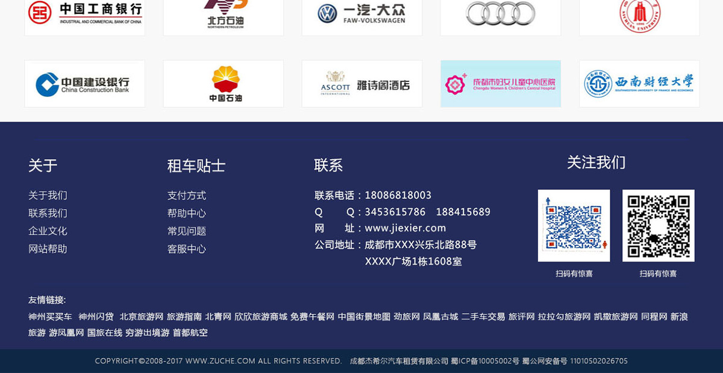Screen dimensions: 723x373
Task: Go to 联系我们 page
Action: 48,213
